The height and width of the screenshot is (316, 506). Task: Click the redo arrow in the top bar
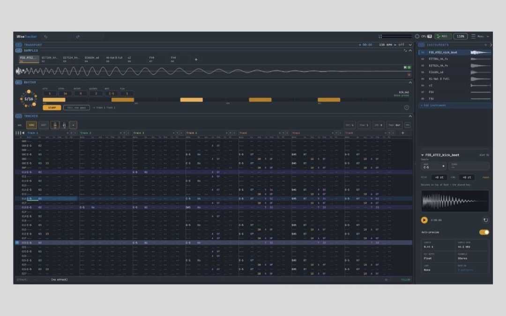78,37
